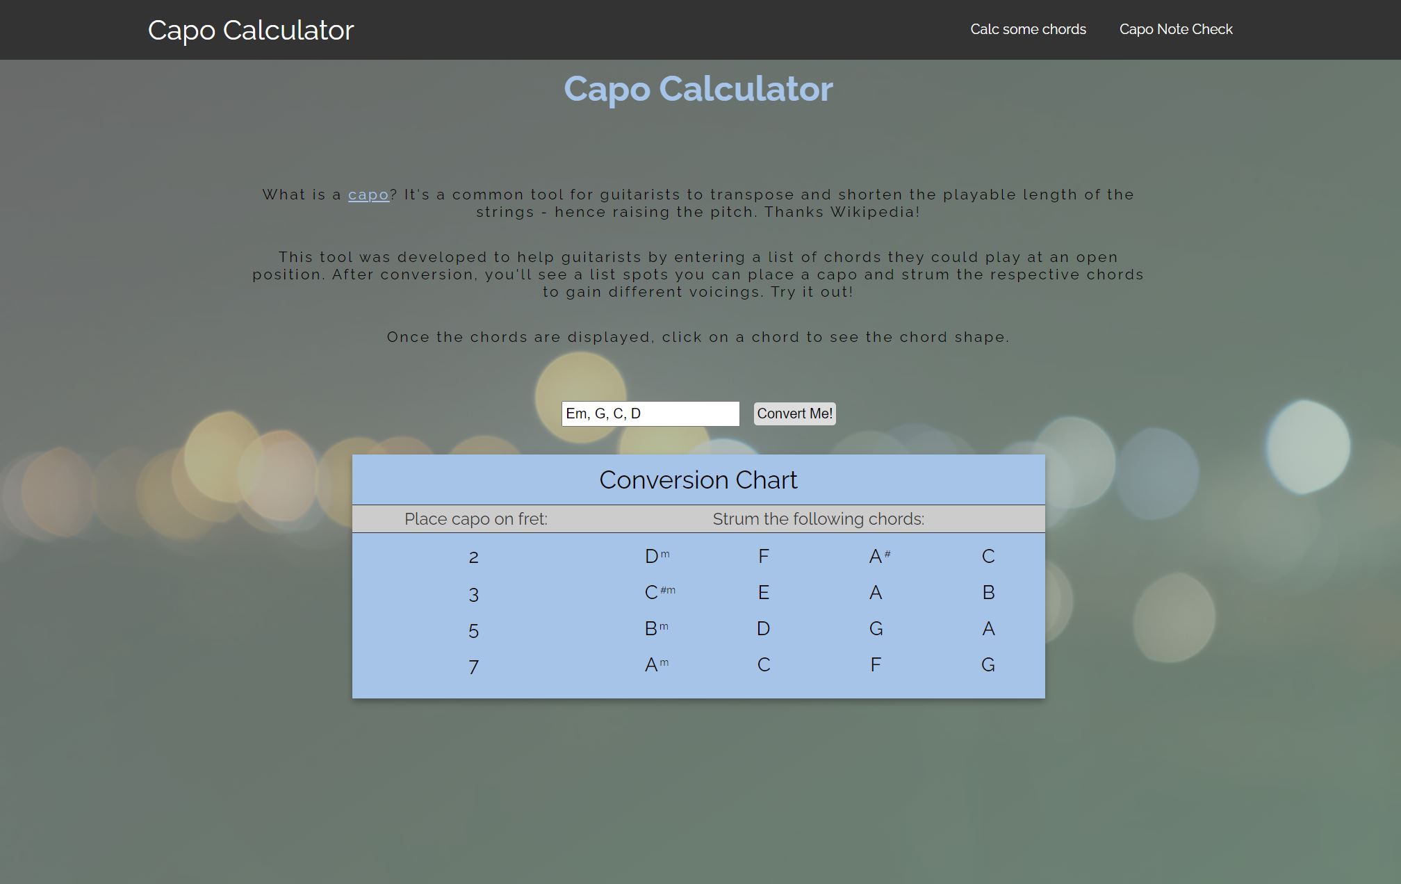Click the E chord in capo 3 row

pyautogui.click(x=763, y=592)
